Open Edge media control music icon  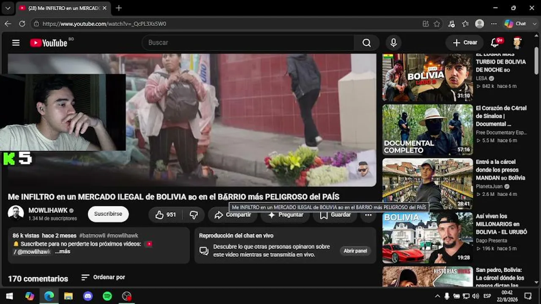click(451, 24)
